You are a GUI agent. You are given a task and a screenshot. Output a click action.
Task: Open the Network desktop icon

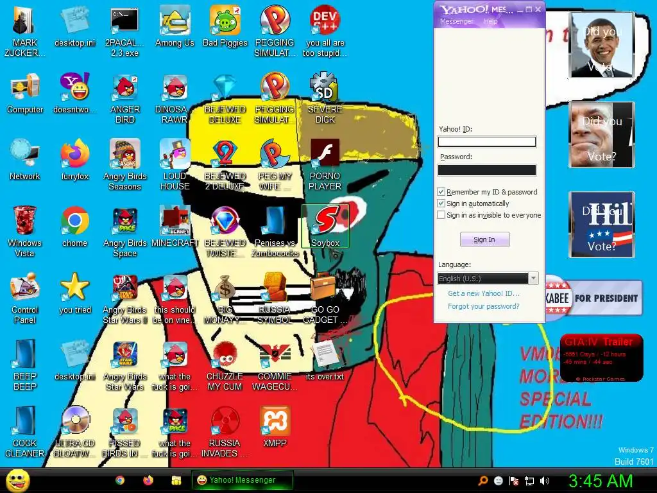tap(25, 160)
